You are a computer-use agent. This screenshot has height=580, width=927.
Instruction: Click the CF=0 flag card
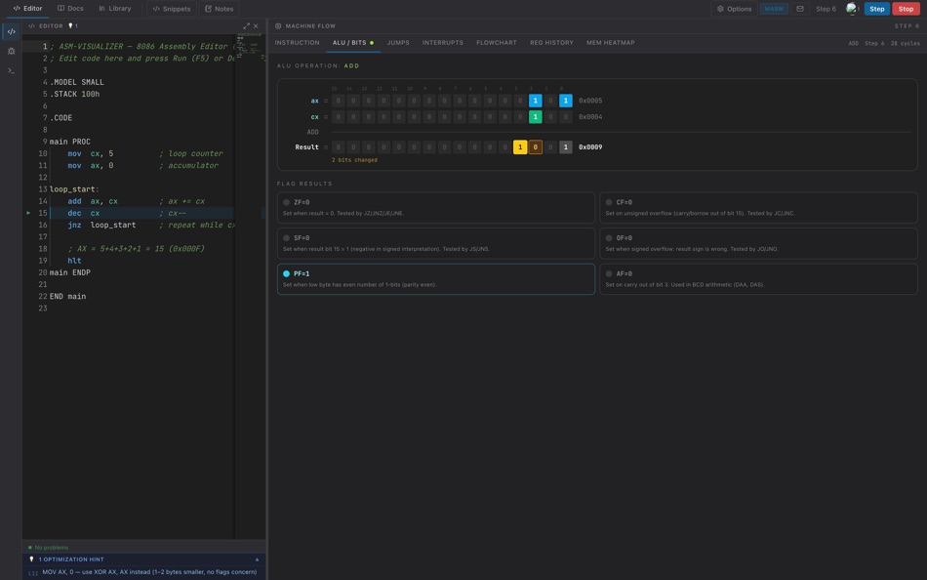(x=758, y=208)
